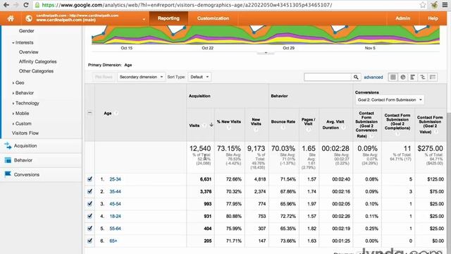Click the 18-24 age link
This screenshot has width=451, height=254.
tap(115, 217)
